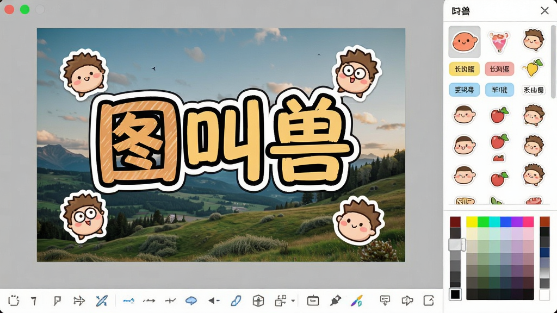Click the white color box

coord(544,295)
